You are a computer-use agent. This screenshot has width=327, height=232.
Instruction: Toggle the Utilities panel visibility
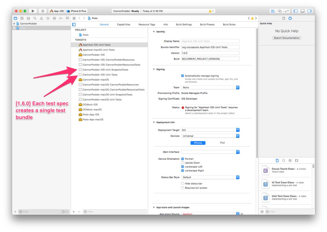[309, 11]
